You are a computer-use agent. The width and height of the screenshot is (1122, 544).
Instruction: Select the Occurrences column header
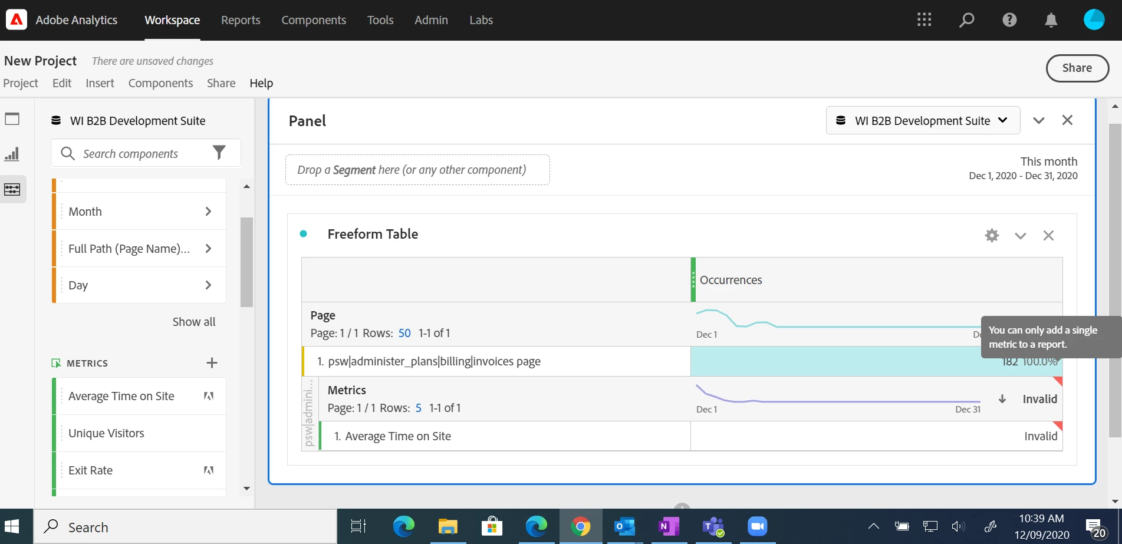[x=876, y=280]
